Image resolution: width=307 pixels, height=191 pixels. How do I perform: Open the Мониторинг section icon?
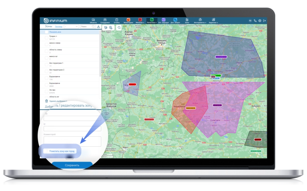pos(128,20)
